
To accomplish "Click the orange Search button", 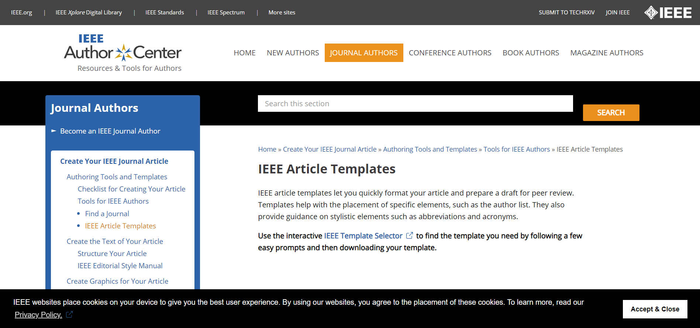I will point(611,113).
